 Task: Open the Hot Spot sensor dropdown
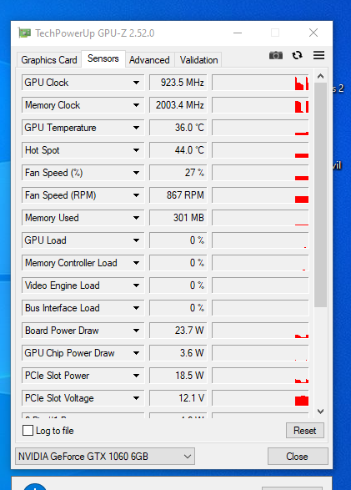click(x=136, y=150)
